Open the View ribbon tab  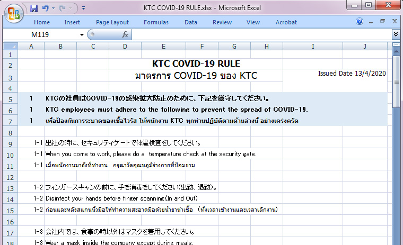coord(253,22)
